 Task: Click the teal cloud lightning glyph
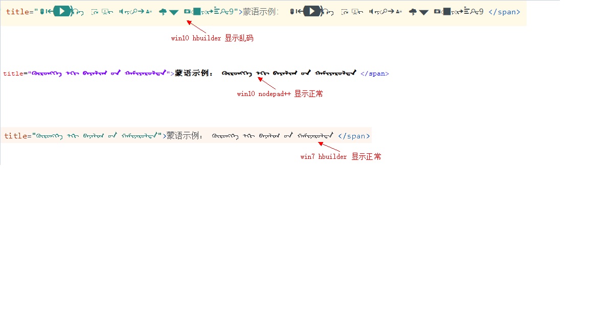point(163,12)
